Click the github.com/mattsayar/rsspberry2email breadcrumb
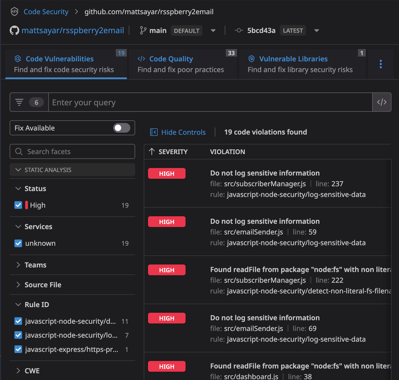The width and height of the screenshot is (399, 380). click(149, 12)
